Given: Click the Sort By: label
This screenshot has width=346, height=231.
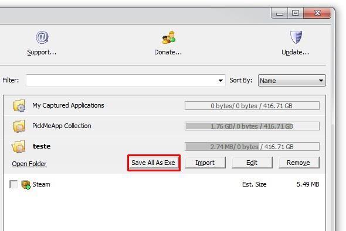Looking at the screenshot, I should [x=241, y=80].
